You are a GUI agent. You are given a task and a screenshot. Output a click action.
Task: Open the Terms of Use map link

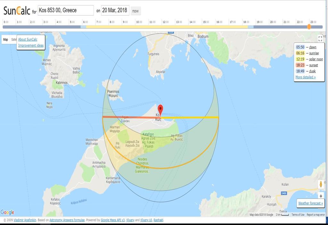[x=298, y=214]
